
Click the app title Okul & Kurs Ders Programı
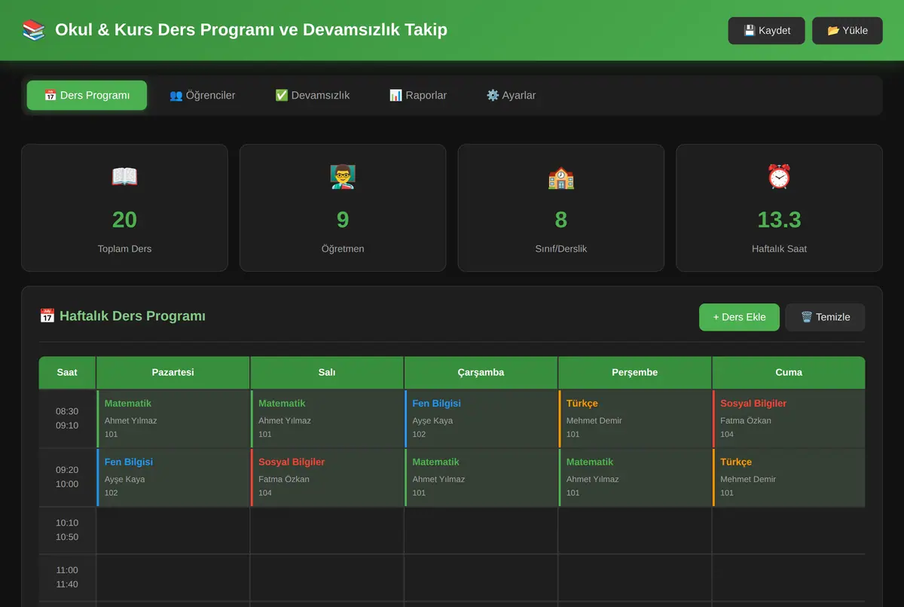coord(251,30)
